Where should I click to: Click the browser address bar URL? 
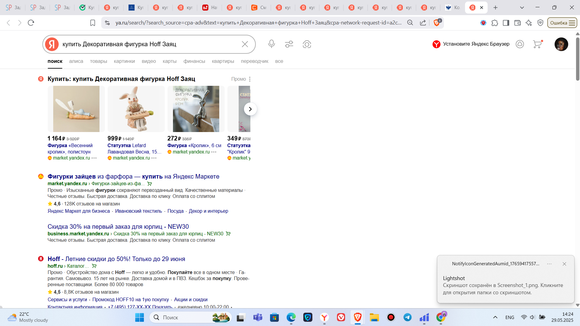pos(259,23)
